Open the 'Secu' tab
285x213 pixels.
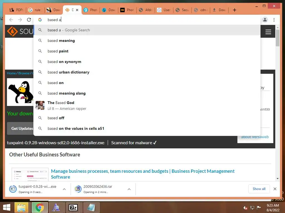click(x=182, y=10)
